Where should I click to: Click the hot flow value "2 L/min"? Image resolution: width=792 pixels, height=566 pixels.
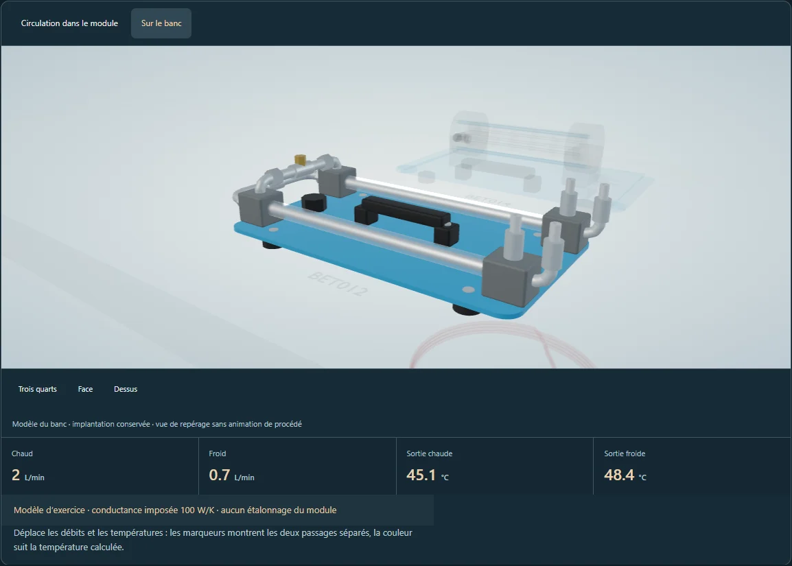27,475
